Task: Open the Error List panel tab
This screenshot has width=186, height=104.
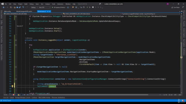Action: (x=6, y=97)
